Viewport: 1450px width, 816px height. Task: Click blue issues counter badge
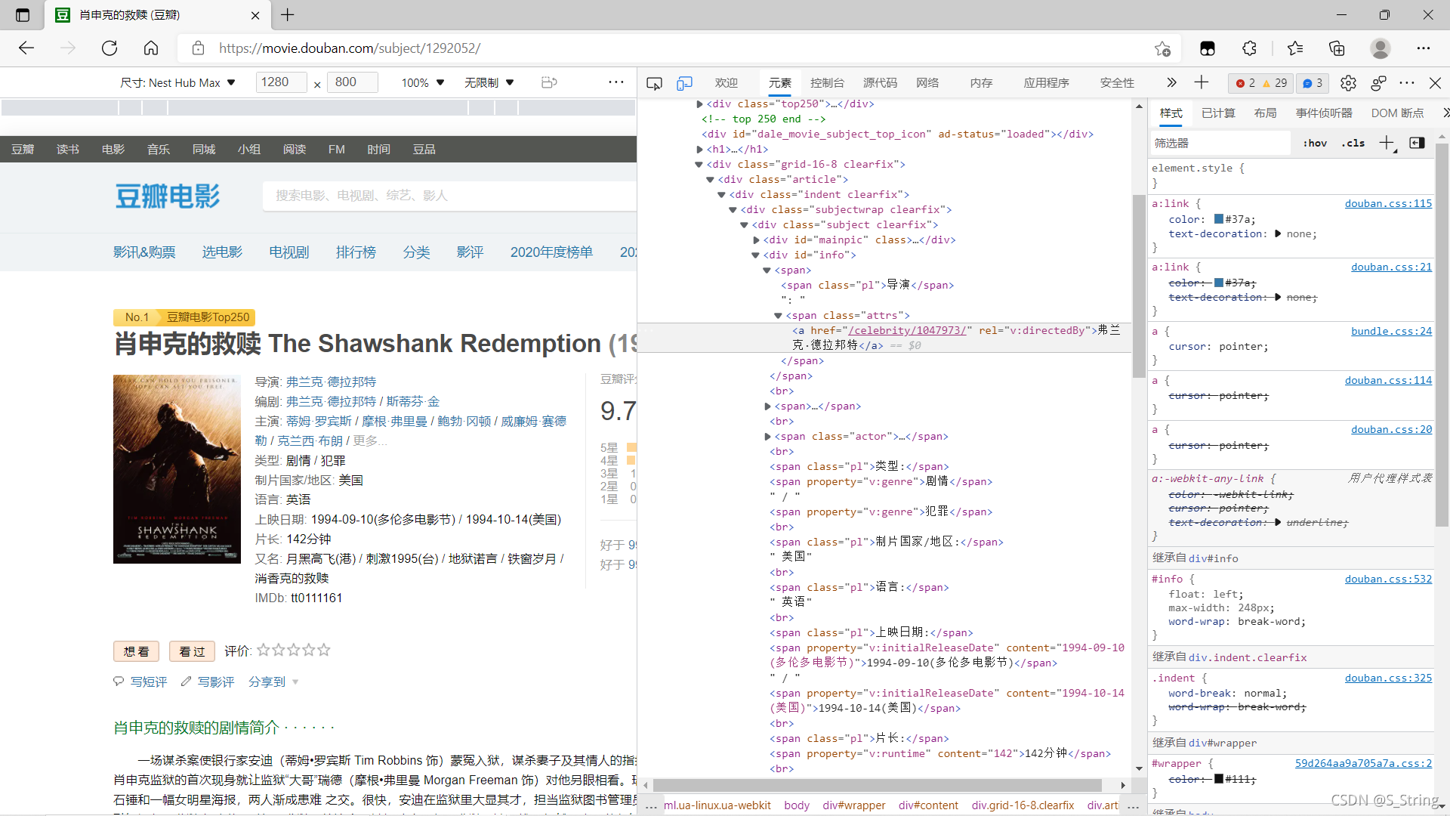pos(1313,83)
